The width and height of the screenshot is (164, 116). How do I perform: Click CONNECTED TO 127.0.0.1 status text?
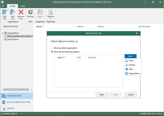pos(151,114)
